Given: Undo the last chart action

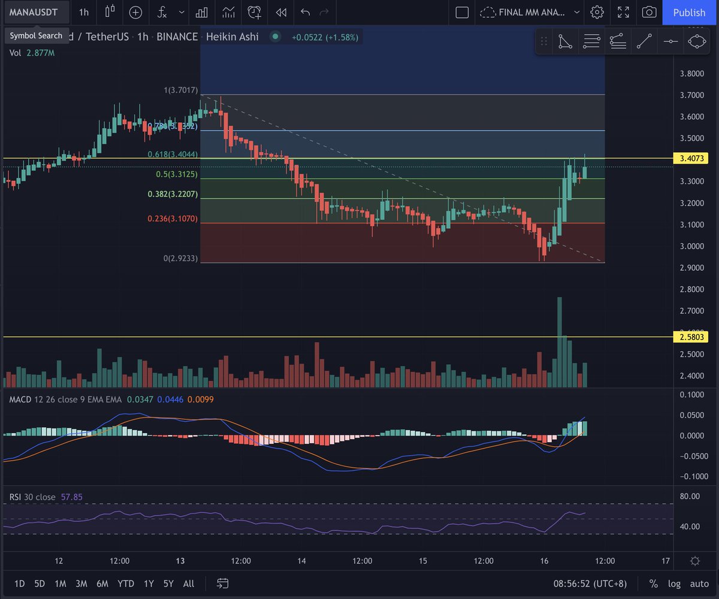Looking at the screenshot, I should pyautogui.click(x=306, y=12).
